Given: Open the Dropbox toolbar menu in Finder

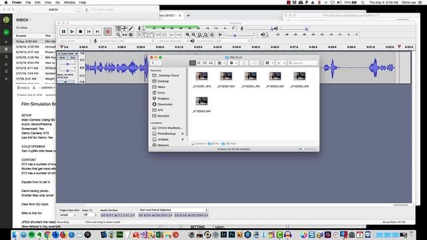Looking at the screenshot, I should pyautogui.click(x=269, y=63).
